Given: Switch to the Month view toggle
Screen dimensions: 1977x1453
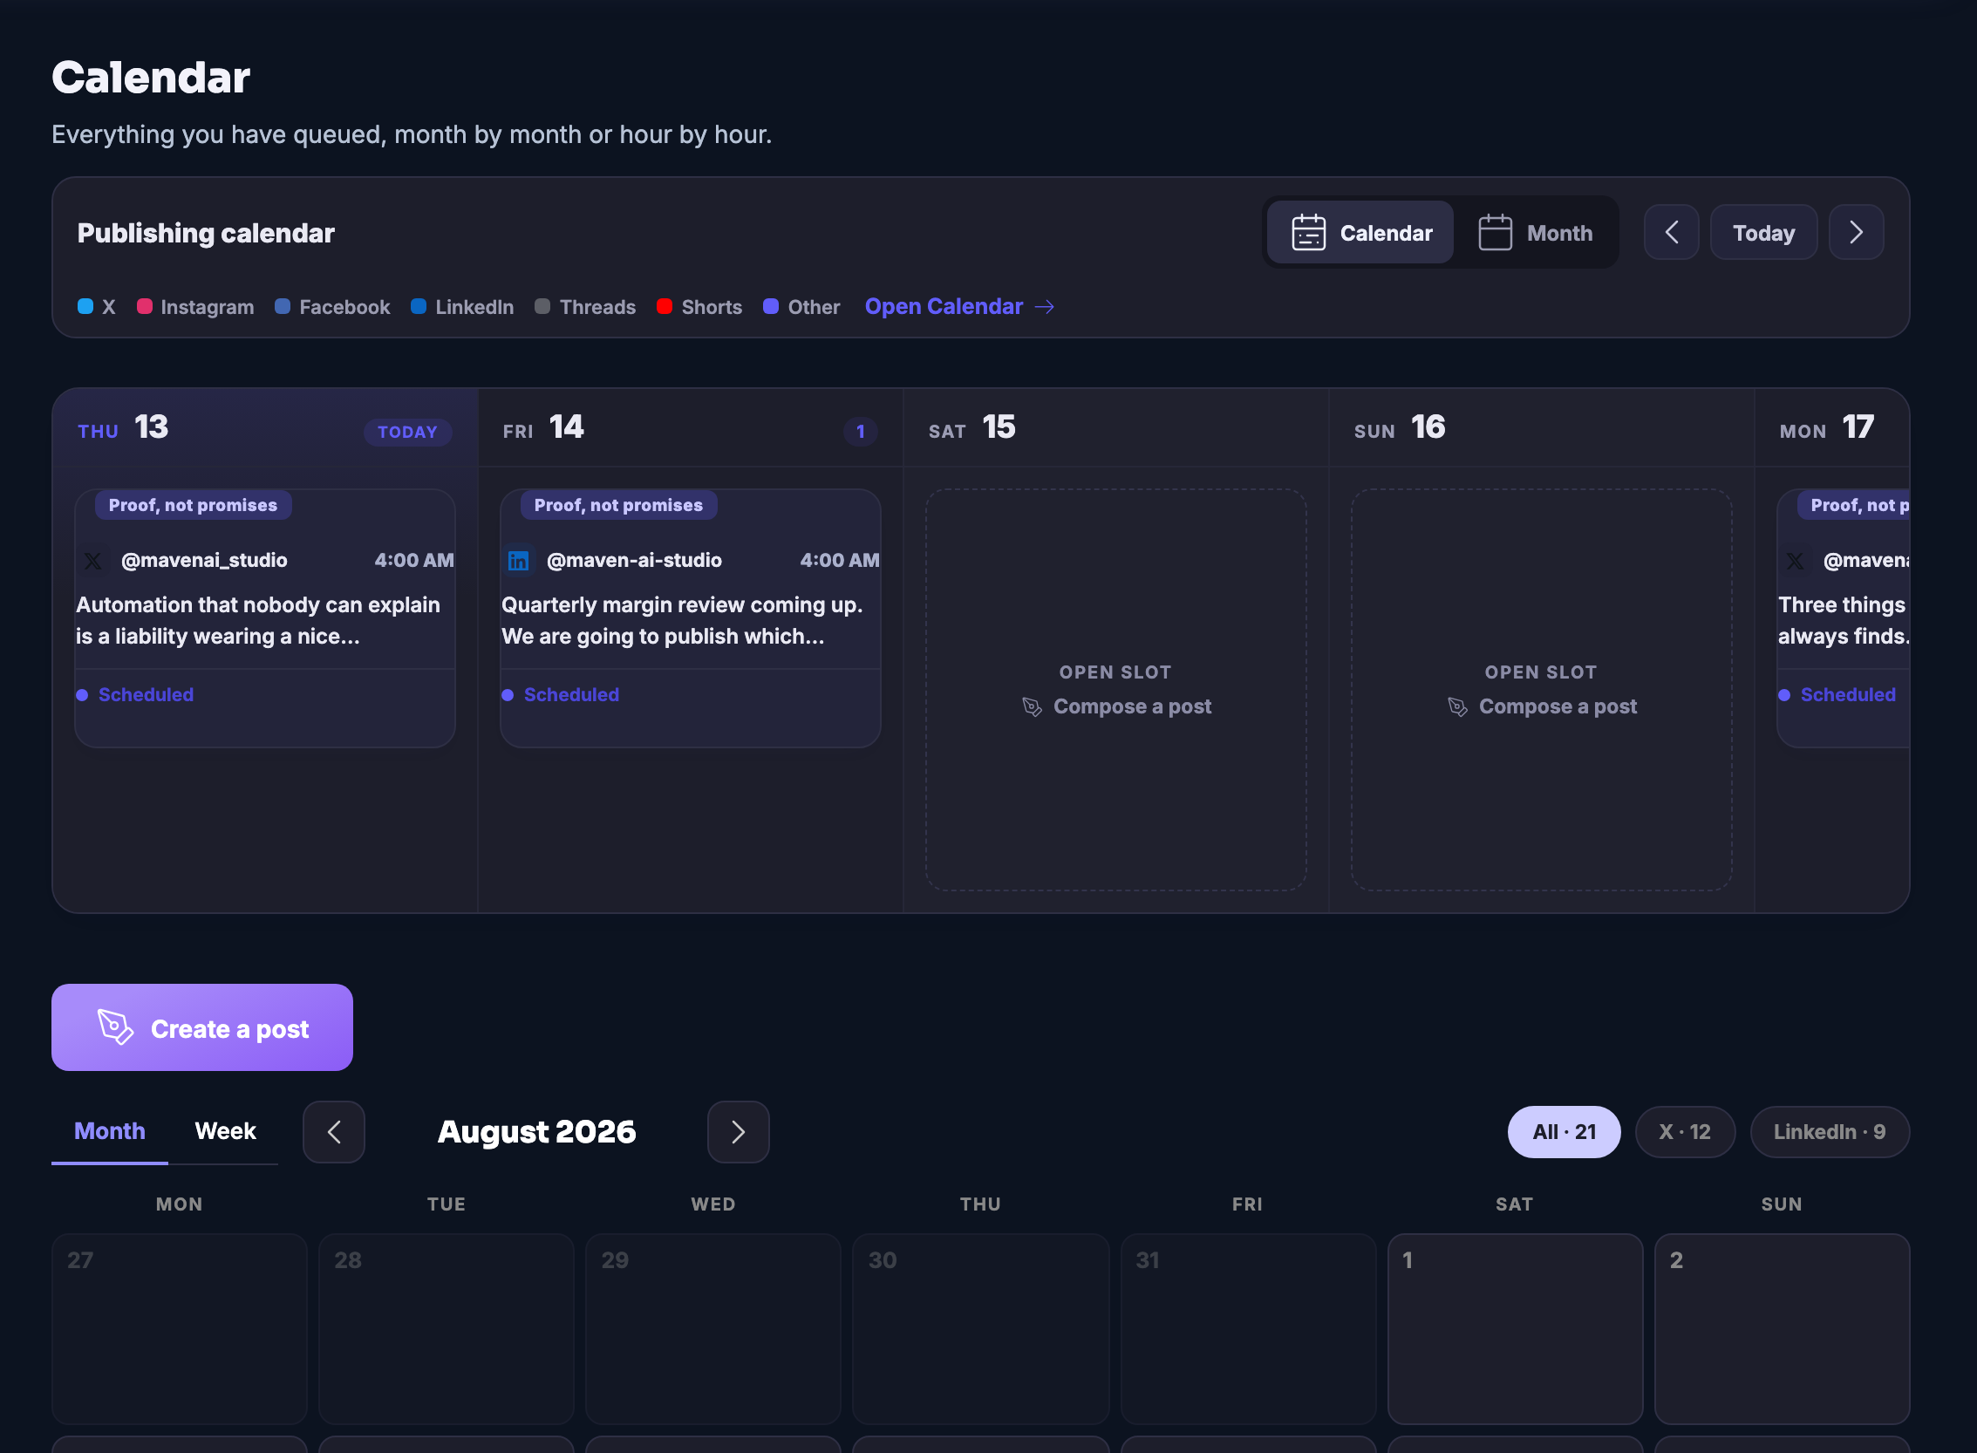Looking at the screenshot, I should tap(1535, 233).
